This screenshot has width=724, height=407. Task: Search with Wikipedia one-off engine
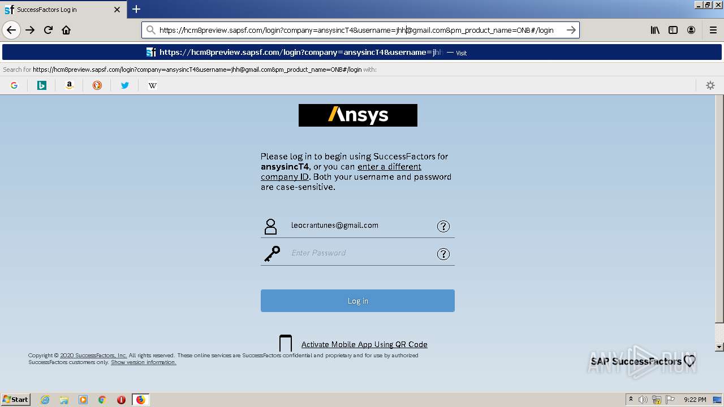(x=152, y=85)
